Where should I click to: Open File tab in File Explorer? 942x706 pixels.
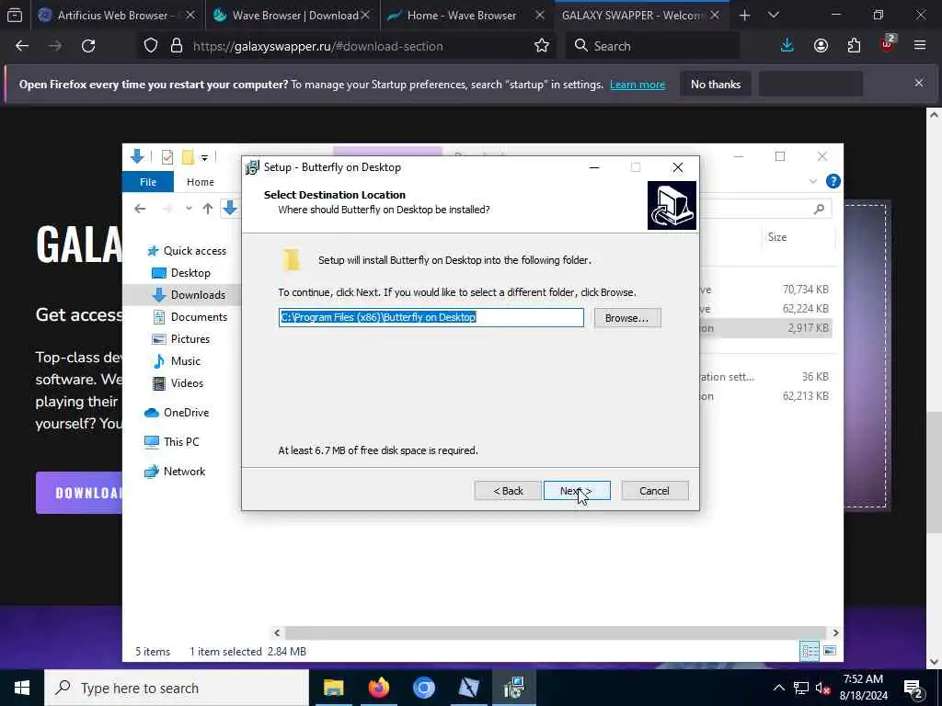coord(148,182)
